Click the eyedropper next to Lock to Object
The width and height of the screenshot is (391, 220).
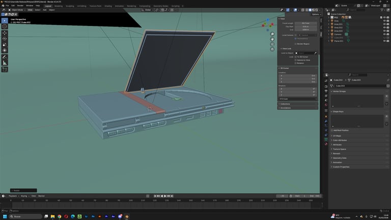tap(315, 53)
